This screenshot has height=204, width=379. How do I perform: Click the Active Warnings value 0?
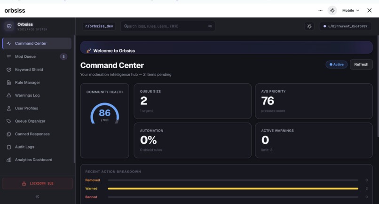(265, 140)
